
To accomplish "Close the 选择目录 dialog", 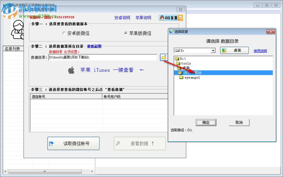I will (x=271, y=32).
